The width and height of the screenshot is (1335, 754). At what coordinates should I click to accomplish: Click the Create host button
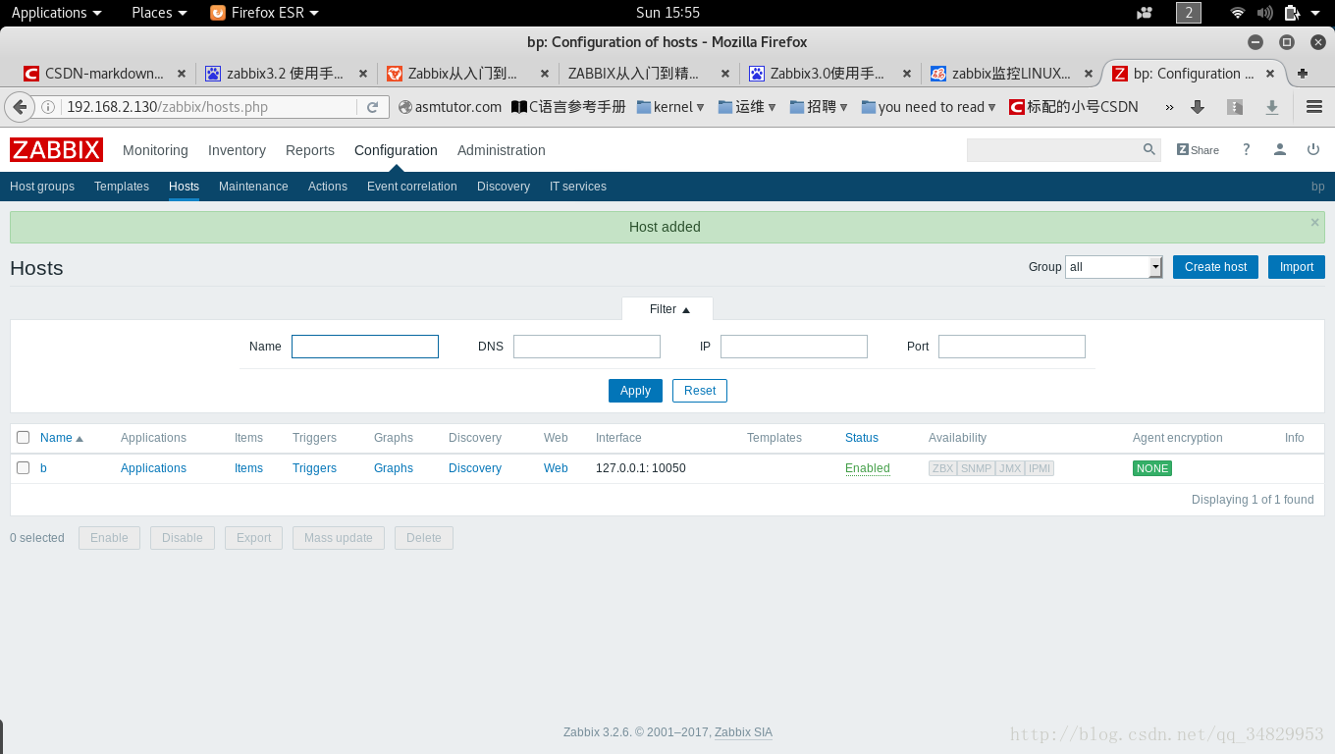pyautogui.click(x=1215, y=267)
